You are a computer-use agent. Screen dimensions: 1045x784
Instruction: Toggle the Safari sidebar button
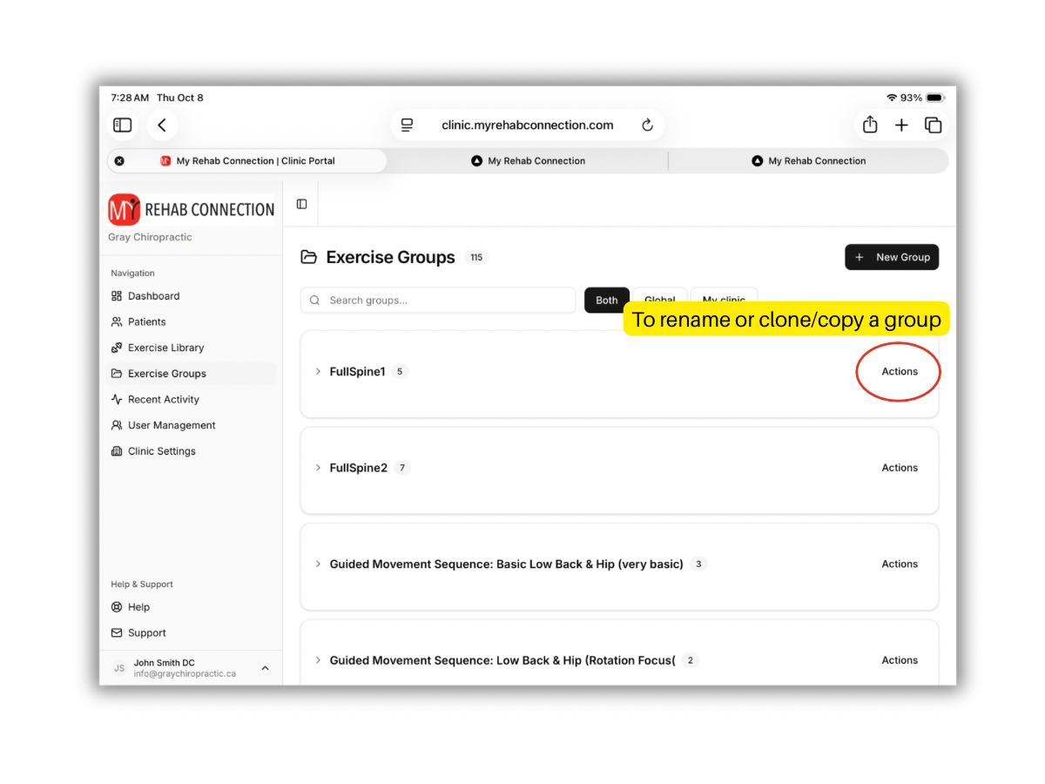point(123,125)
